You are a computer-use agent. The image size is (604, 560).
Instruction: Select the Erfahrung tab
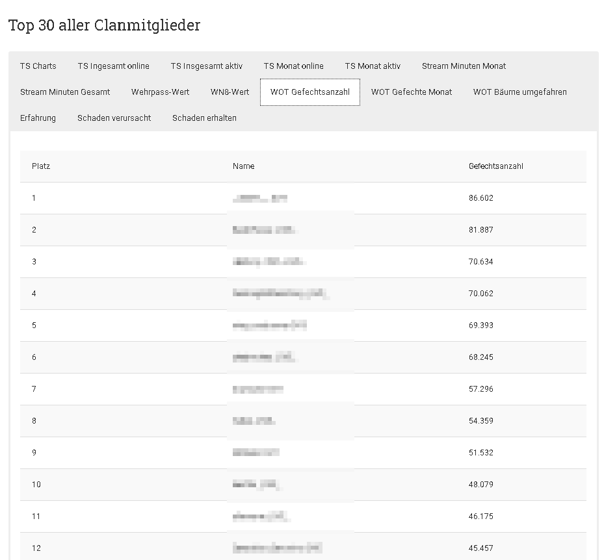pyautogui.click(x=38, y=118)
